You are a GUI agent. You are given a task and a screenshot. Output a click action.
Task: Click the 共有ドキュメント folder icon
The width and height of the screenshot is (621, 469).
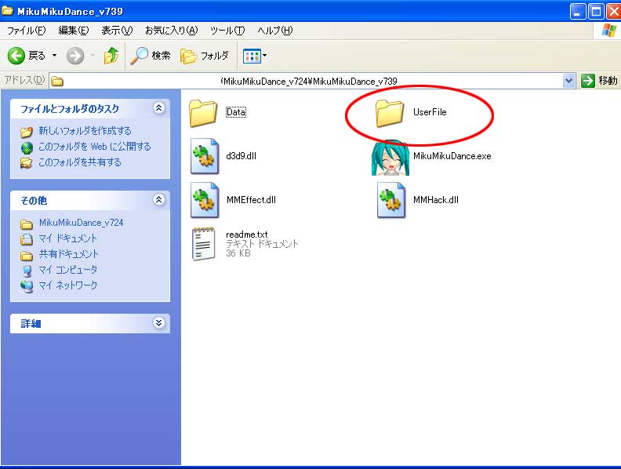pos(27,256)
